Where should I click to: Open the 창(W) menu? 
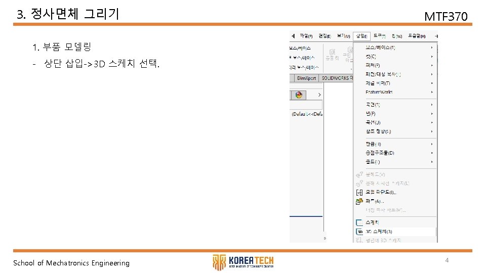pos(397,36)
